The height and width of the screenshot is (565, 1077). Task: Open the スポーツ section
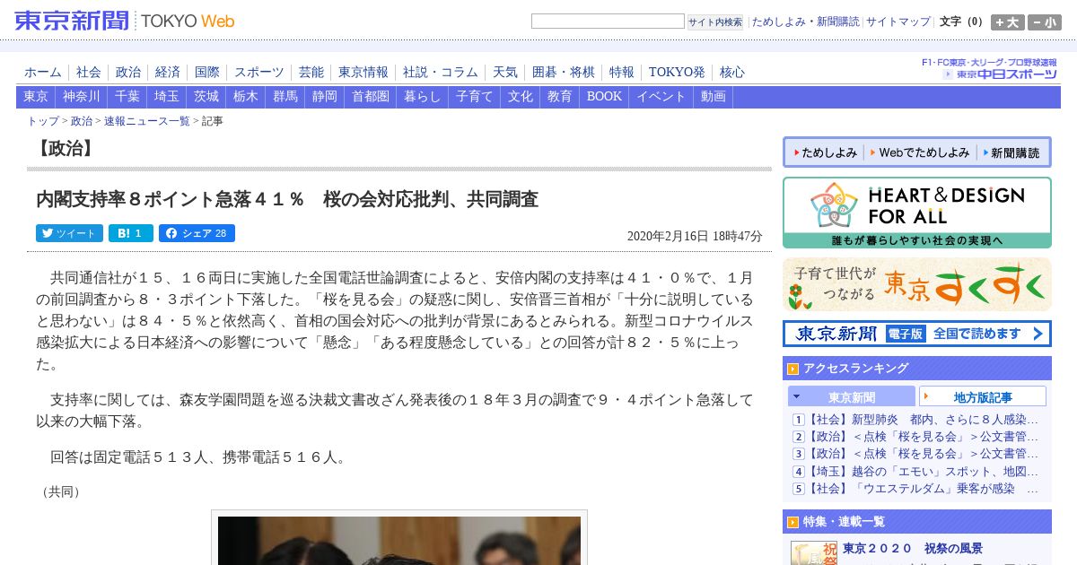click(x=259, y=72)
